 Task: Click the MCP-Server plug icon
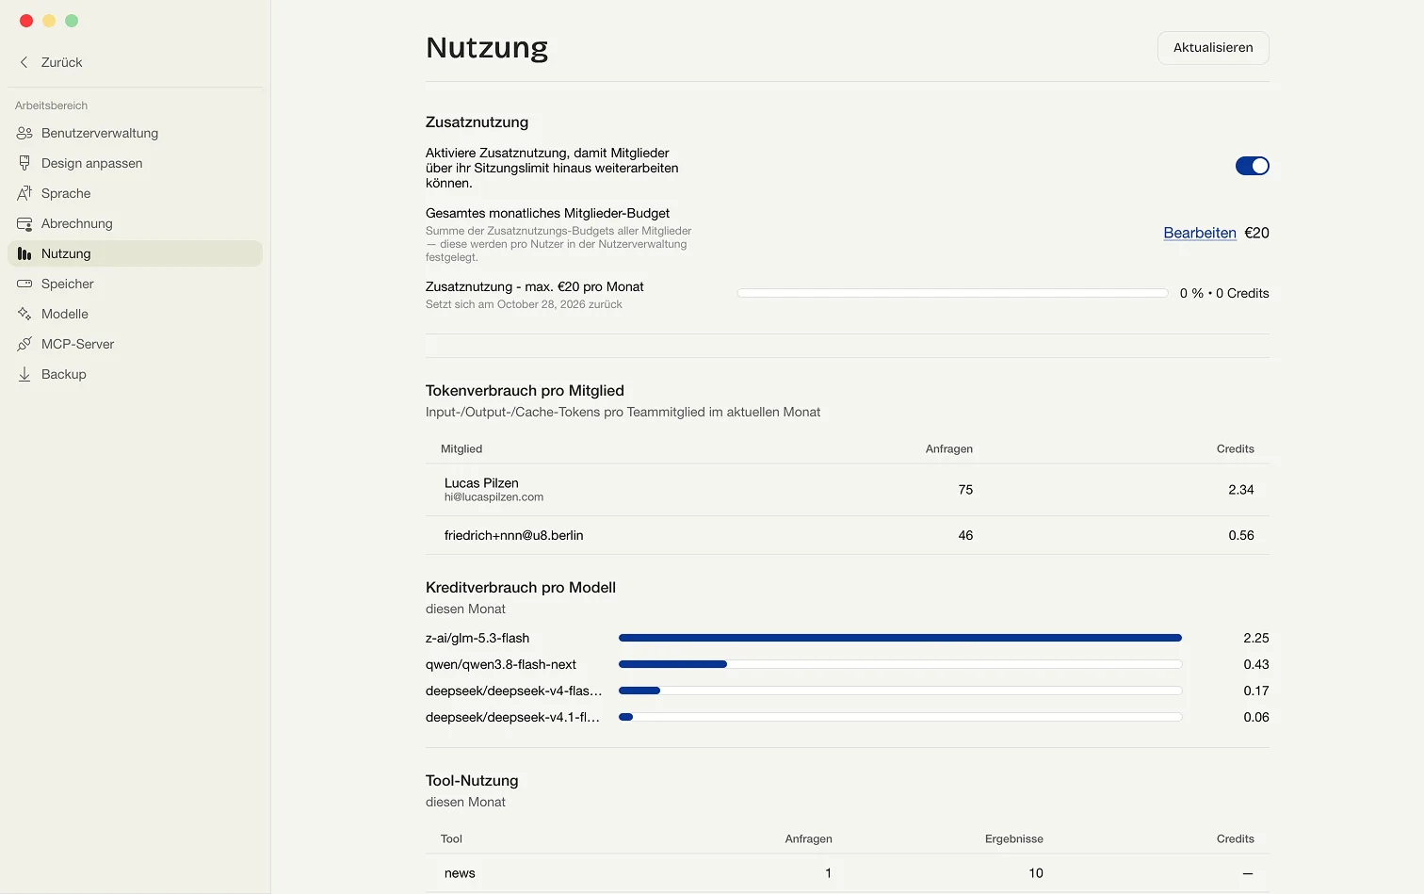pos(24,344)
